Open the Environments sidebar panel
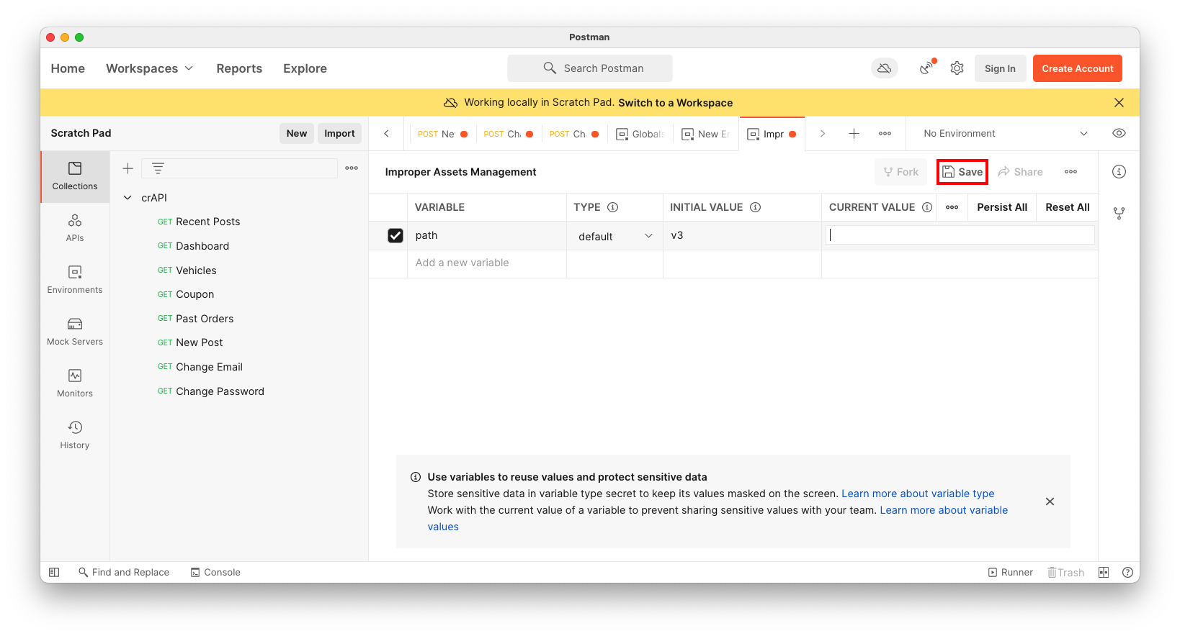This screenshot has height=636, width=1180. click(x=75, y=280)
